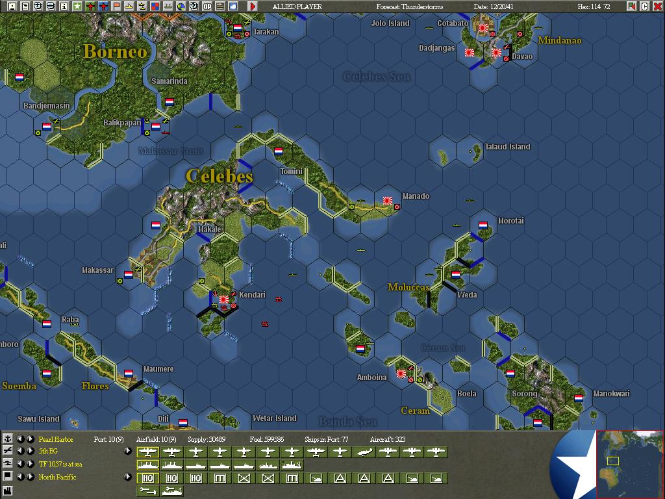Click the factory icon bottom left

coord(8,491)
